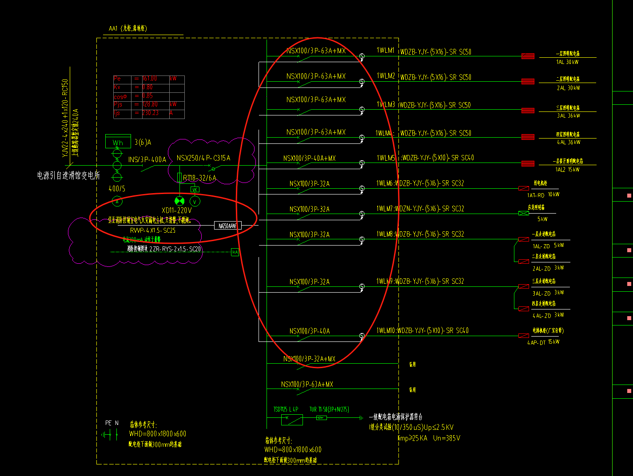The width and height of the screenshot is (633, 476).
Task: Select the vertical YJV22-4x240+1x120-RC150 cable text
Action: pyautogui.click(x=65, y=118)
